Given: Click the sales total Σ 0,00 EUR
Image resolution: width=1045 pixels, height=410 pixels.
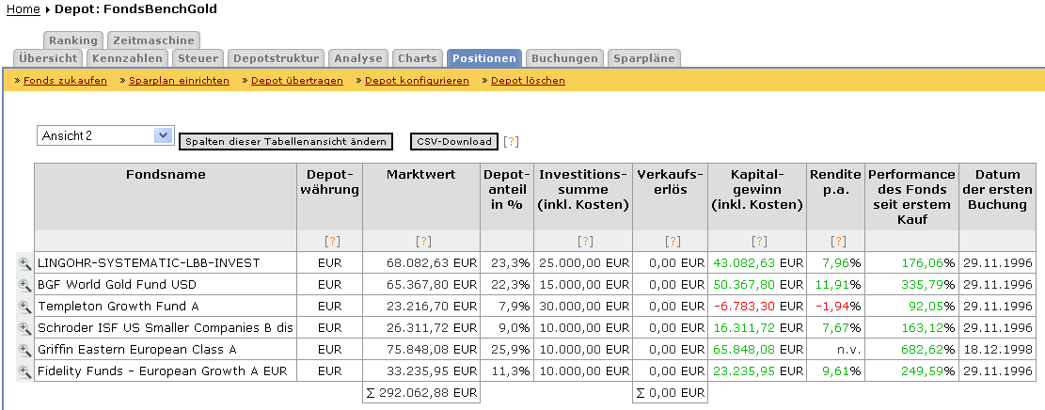Looking at the screenshot, I should coord(671,393).
